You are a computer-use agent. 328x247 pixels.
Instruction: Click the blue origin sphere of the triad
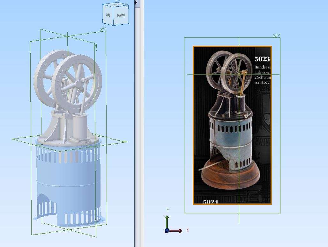(167, 231)
